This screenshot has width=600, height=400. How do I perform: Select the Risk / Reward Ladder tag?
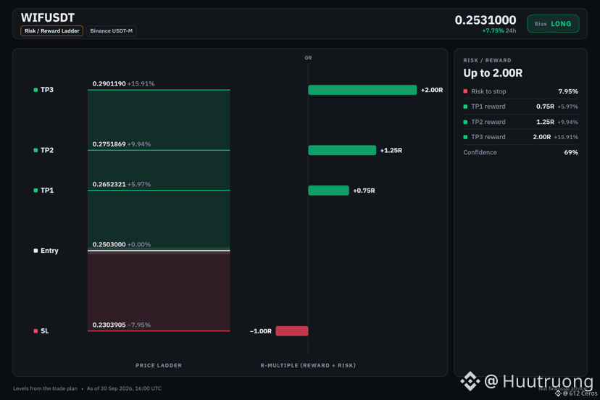pos(51,31)
